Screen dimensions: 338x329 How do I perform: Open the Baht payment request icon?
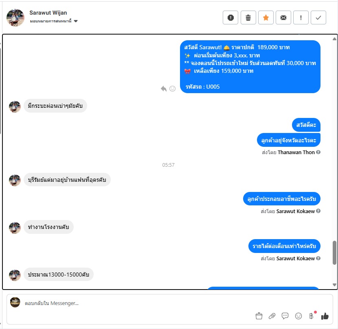click(312, 316)
